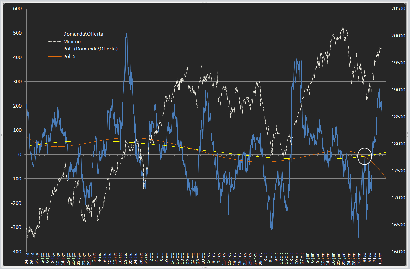
Task: Click the -200 value on left axis
Action: (x=16, y=203)
